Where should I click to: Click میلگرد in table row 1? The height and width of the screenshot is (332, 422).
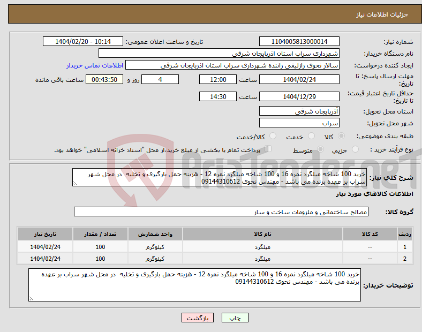(262, 247)
